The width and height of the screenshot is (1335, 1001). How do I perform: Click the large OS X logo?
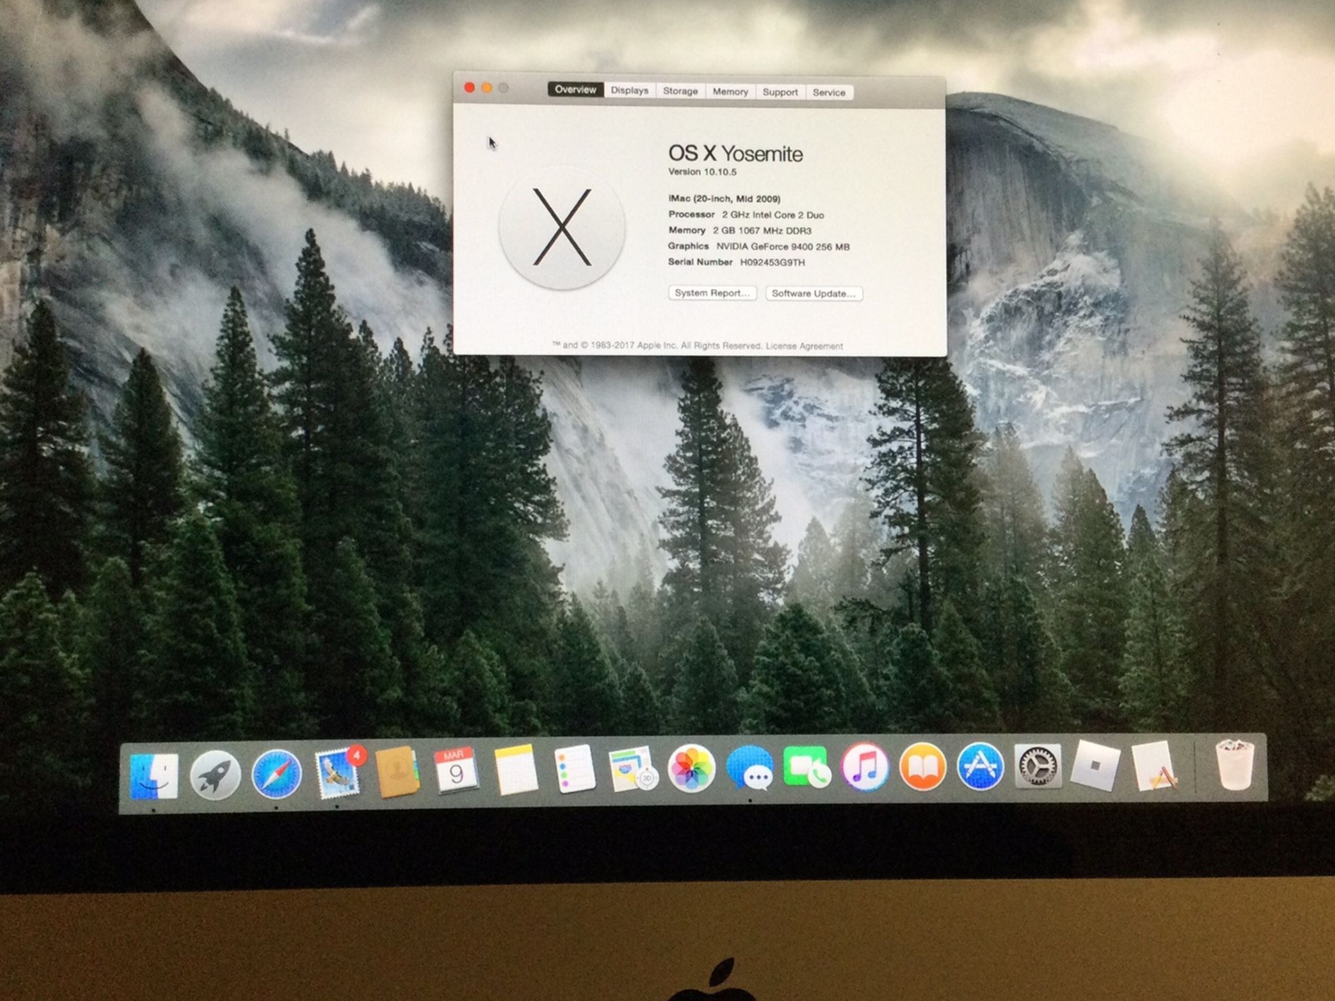tap(562, 227)
